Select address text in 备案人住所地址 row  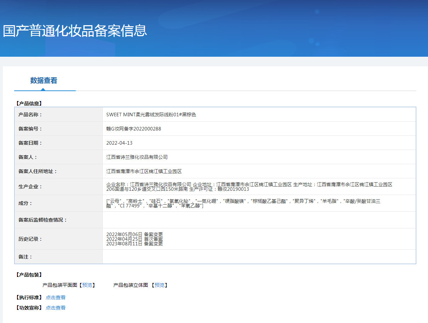[x=144, y=171]
